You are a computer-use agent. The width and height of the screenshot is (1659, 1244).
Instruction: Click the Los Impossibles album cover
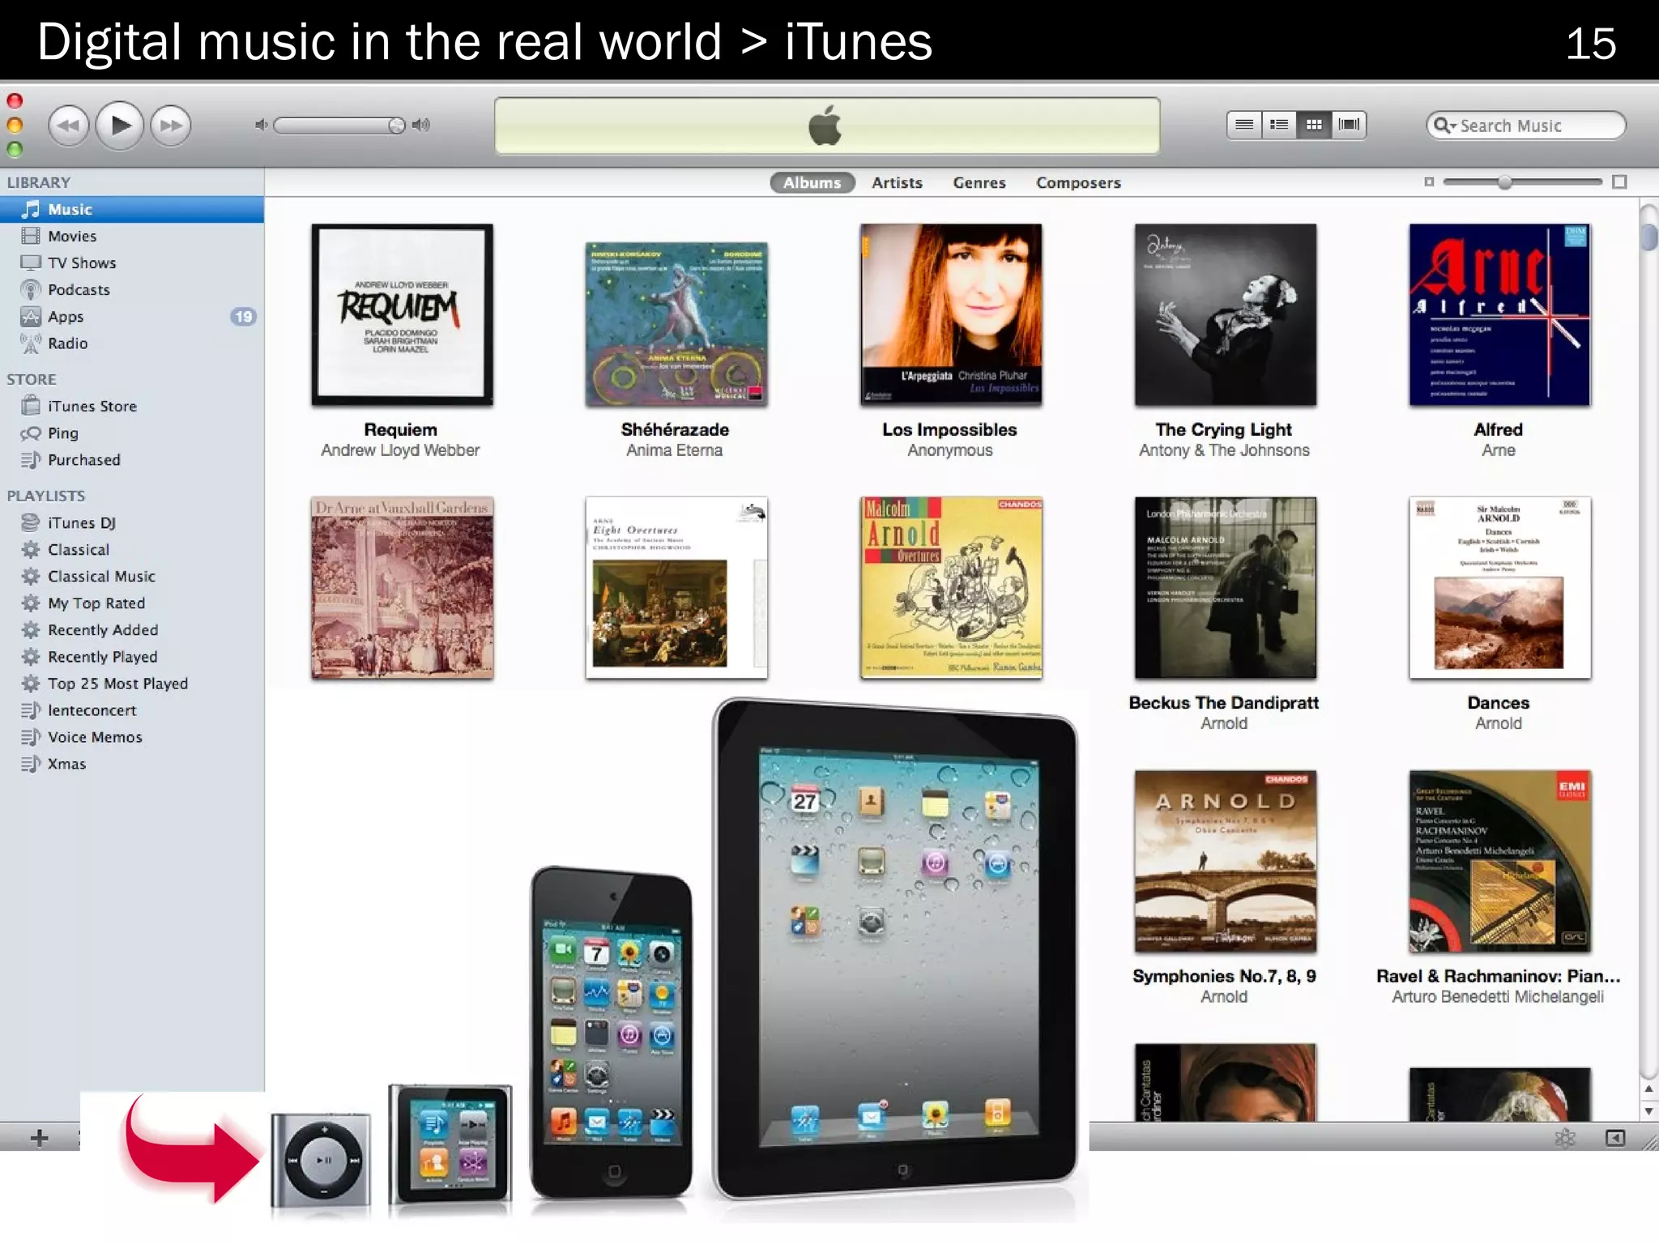coord(951,315)
